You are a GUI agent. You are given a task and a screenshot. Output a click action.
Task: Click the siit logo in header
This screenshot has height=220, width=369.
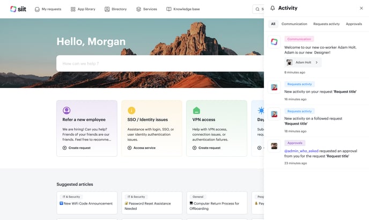(18, 9)
